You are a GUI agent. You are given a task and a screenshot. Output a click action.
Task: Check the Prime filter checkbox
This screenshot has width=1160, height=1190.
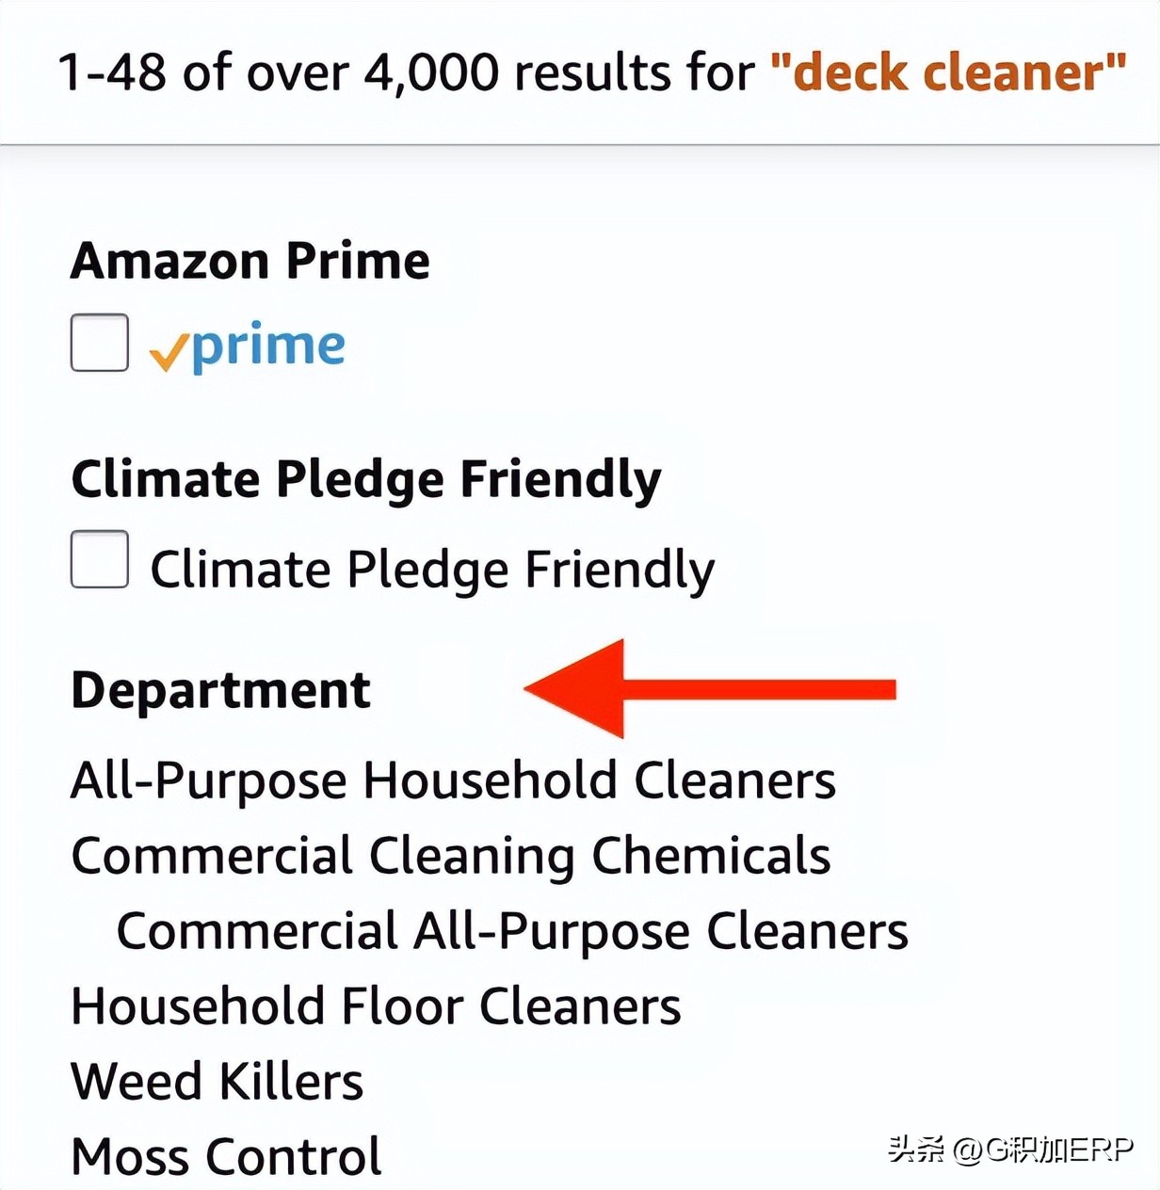point(100,343)
